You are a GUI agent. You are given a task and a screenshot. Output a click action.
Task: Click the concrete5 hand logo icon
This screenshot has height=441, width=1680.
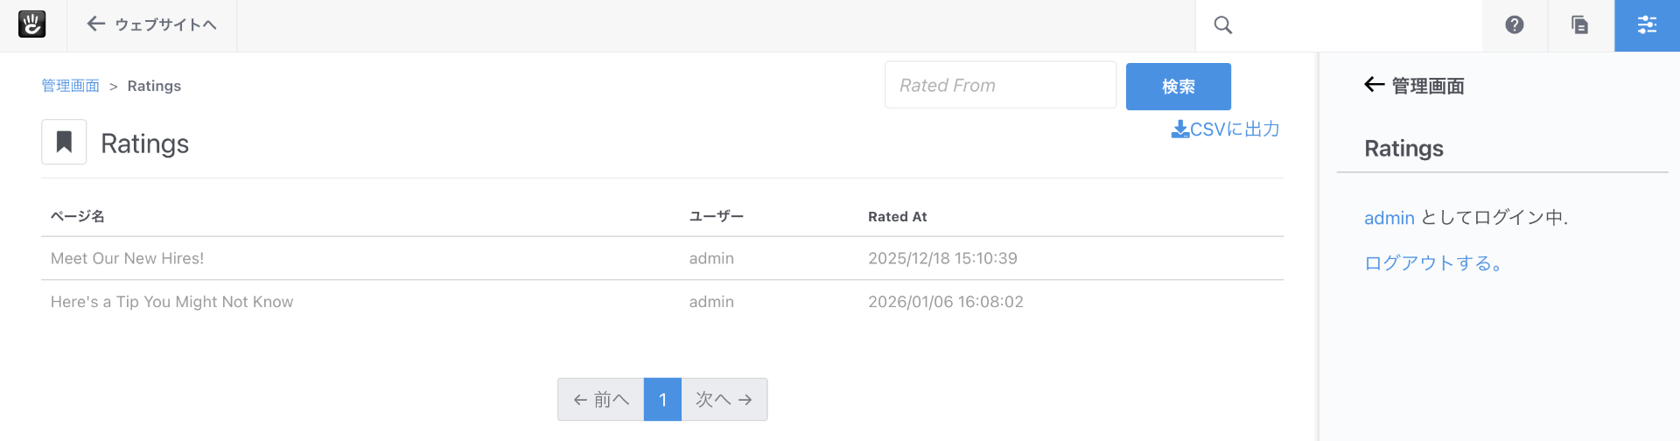[31, 24]
